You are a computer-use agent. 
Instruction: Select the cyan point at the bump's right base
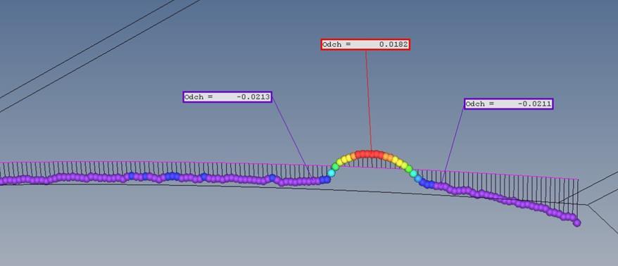pyautogui.click(x=418, y=179)
